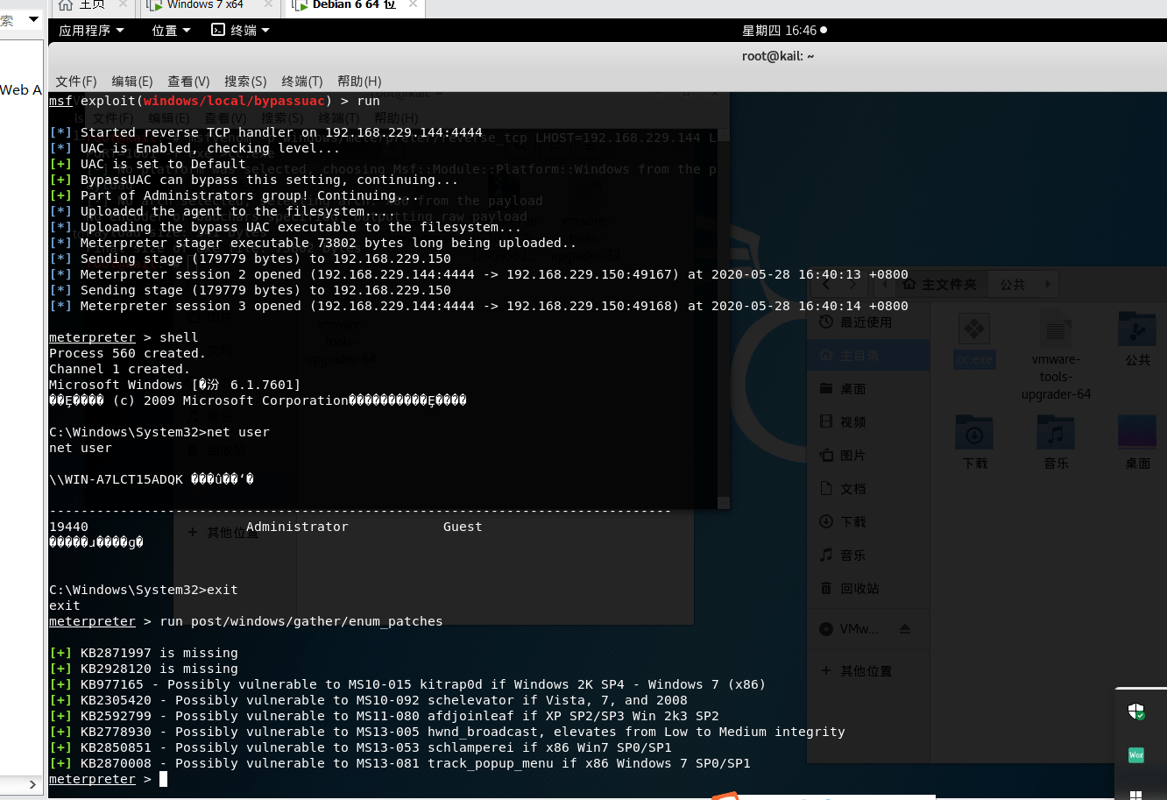The image size is (1167, 800).
Task: Open the 公共 folder icon in file view
Action: pyautogui.click(x=1137, y=340)
